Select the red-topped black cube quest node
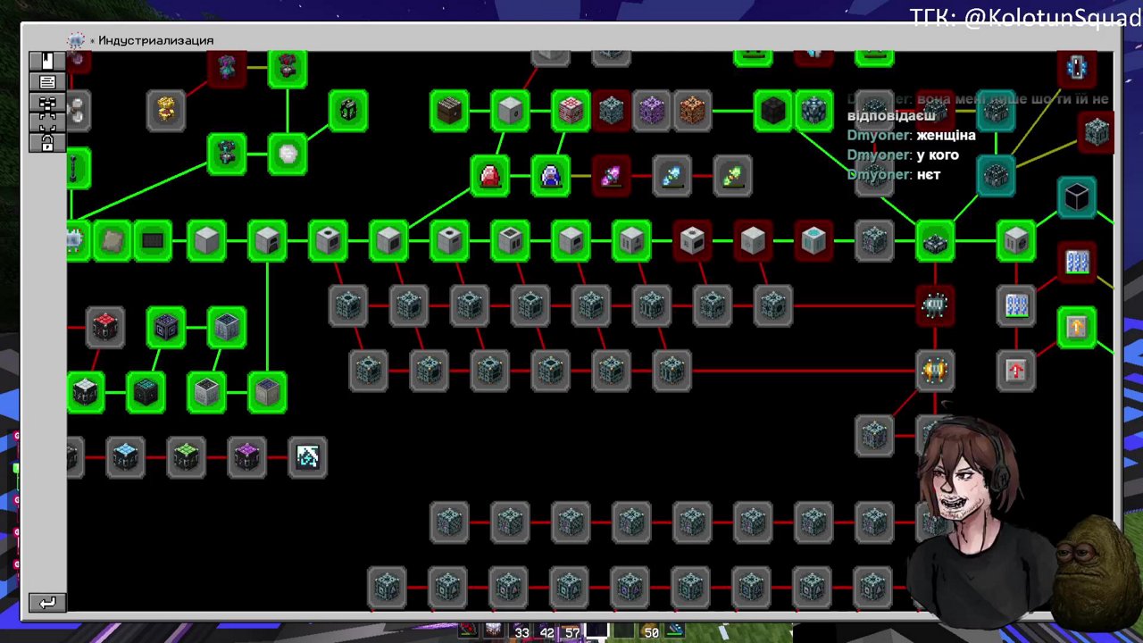The image size is (1143, 643). coord(105,328)
